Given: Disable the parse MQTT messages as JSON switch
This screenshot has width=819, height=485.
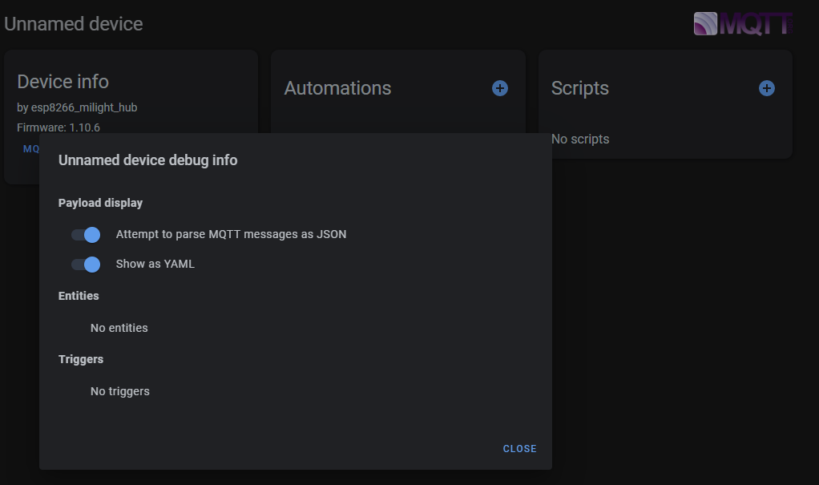Looking at the screenshot, I should point(86,235).
